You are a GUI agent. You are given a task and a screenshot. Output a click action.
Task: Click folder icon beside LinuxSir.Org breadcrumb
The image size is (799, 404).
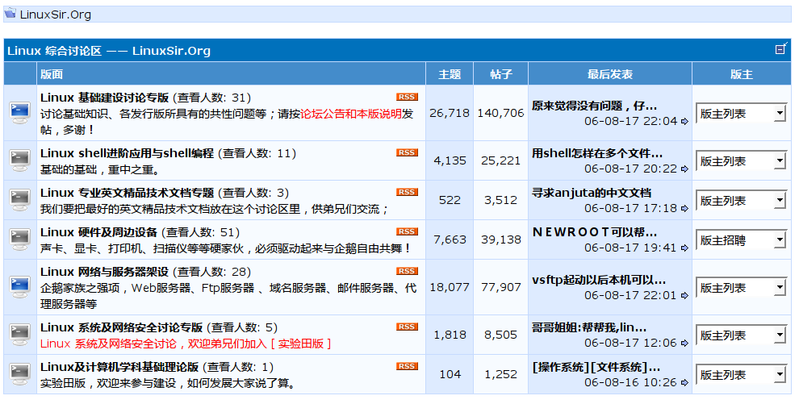tap(10, 13)
